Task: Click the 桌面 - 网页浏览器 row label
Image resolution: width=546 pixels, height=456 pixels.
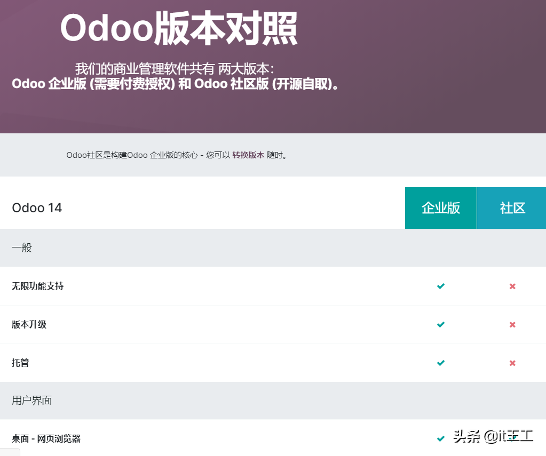Action: click(x=46, y=438)
